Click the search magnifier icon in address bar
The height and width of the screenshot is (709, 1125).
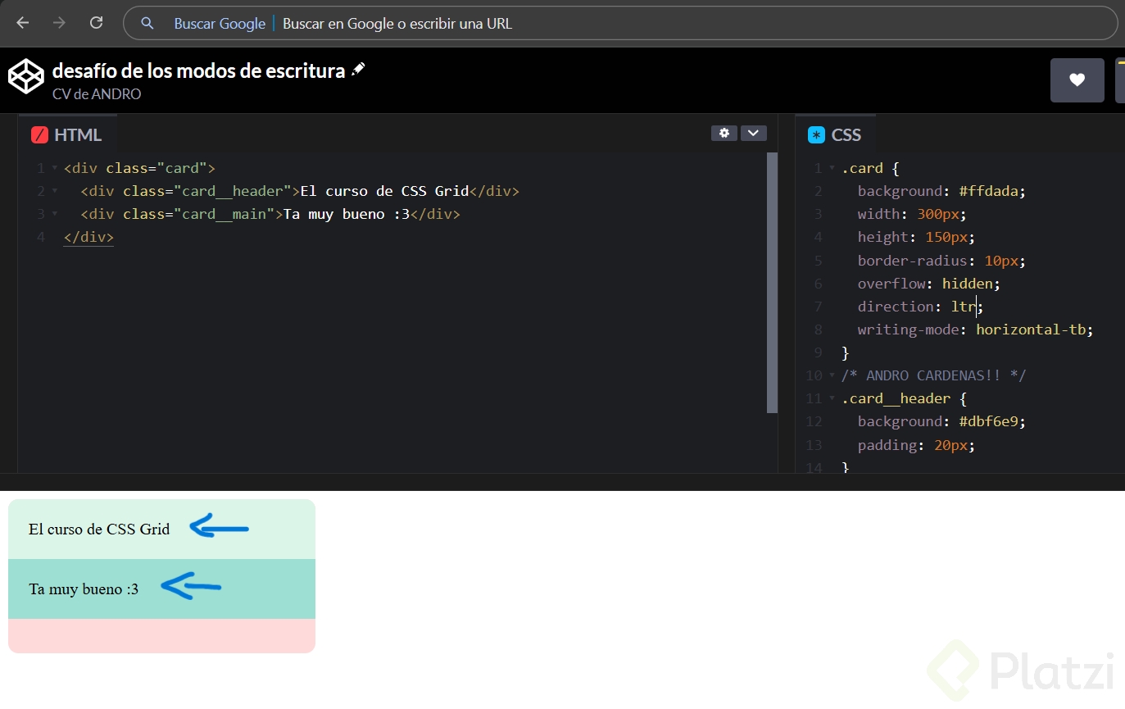point(147,24)
